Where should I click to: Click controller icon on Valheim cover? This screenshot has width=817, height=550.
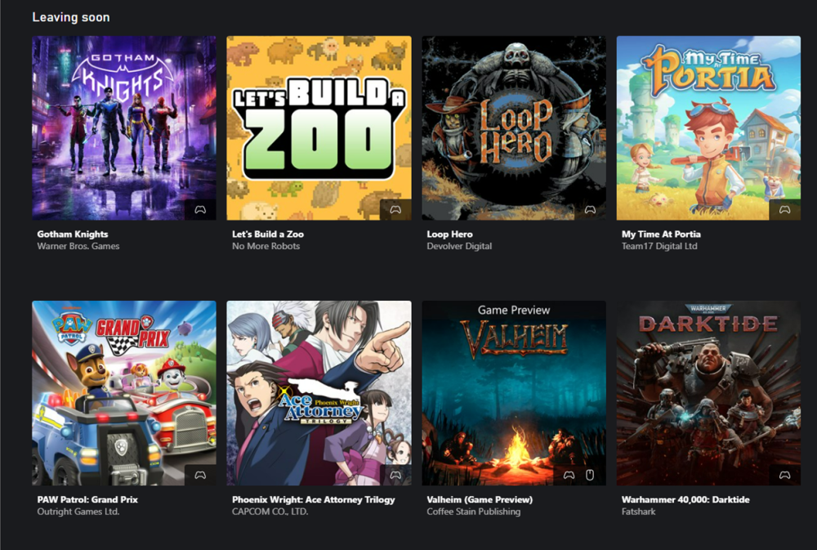click(x=569, y=475)
